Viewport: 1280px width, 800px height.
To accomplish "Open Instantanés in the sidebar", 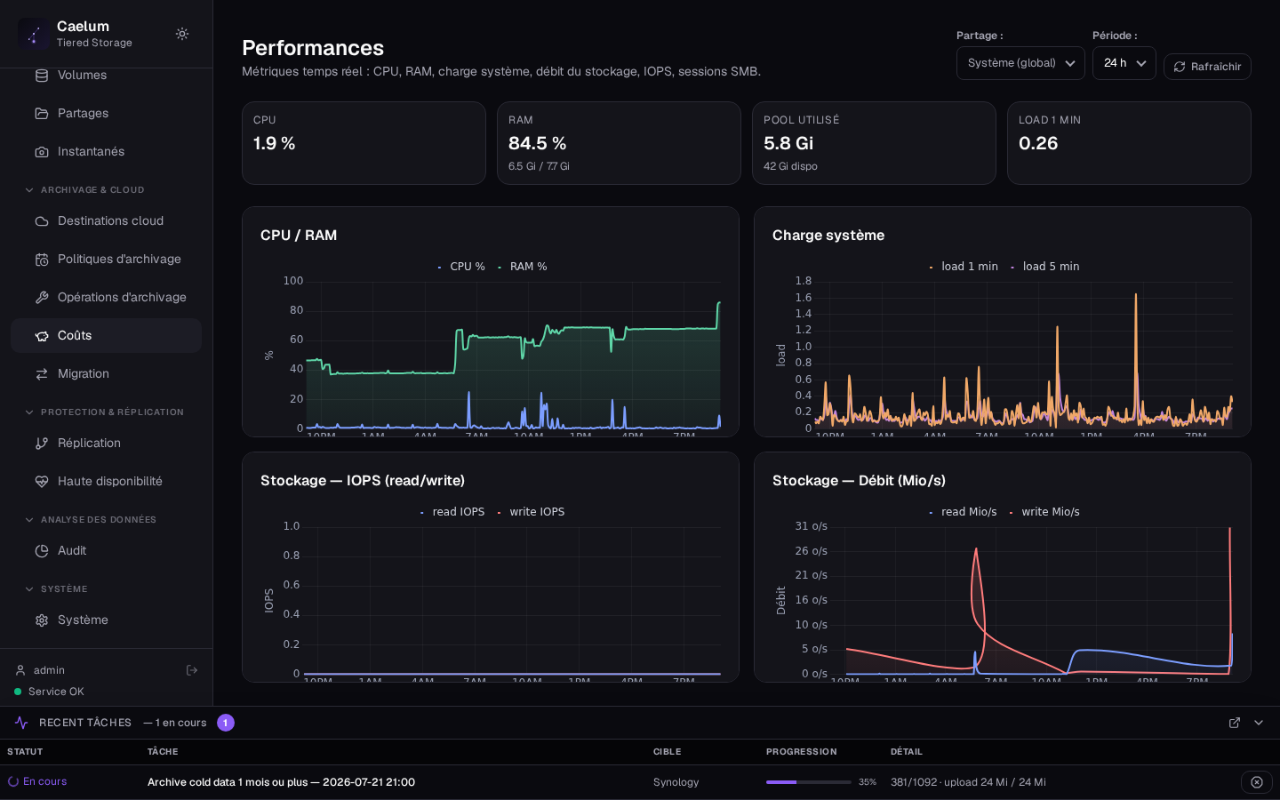I will pyautogui.click(x=106, y=152).
